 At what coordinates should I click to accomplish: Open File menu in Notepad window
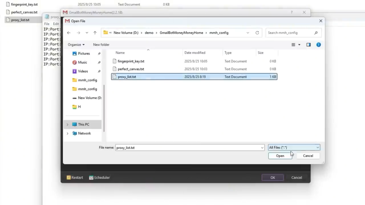point(47,24)
